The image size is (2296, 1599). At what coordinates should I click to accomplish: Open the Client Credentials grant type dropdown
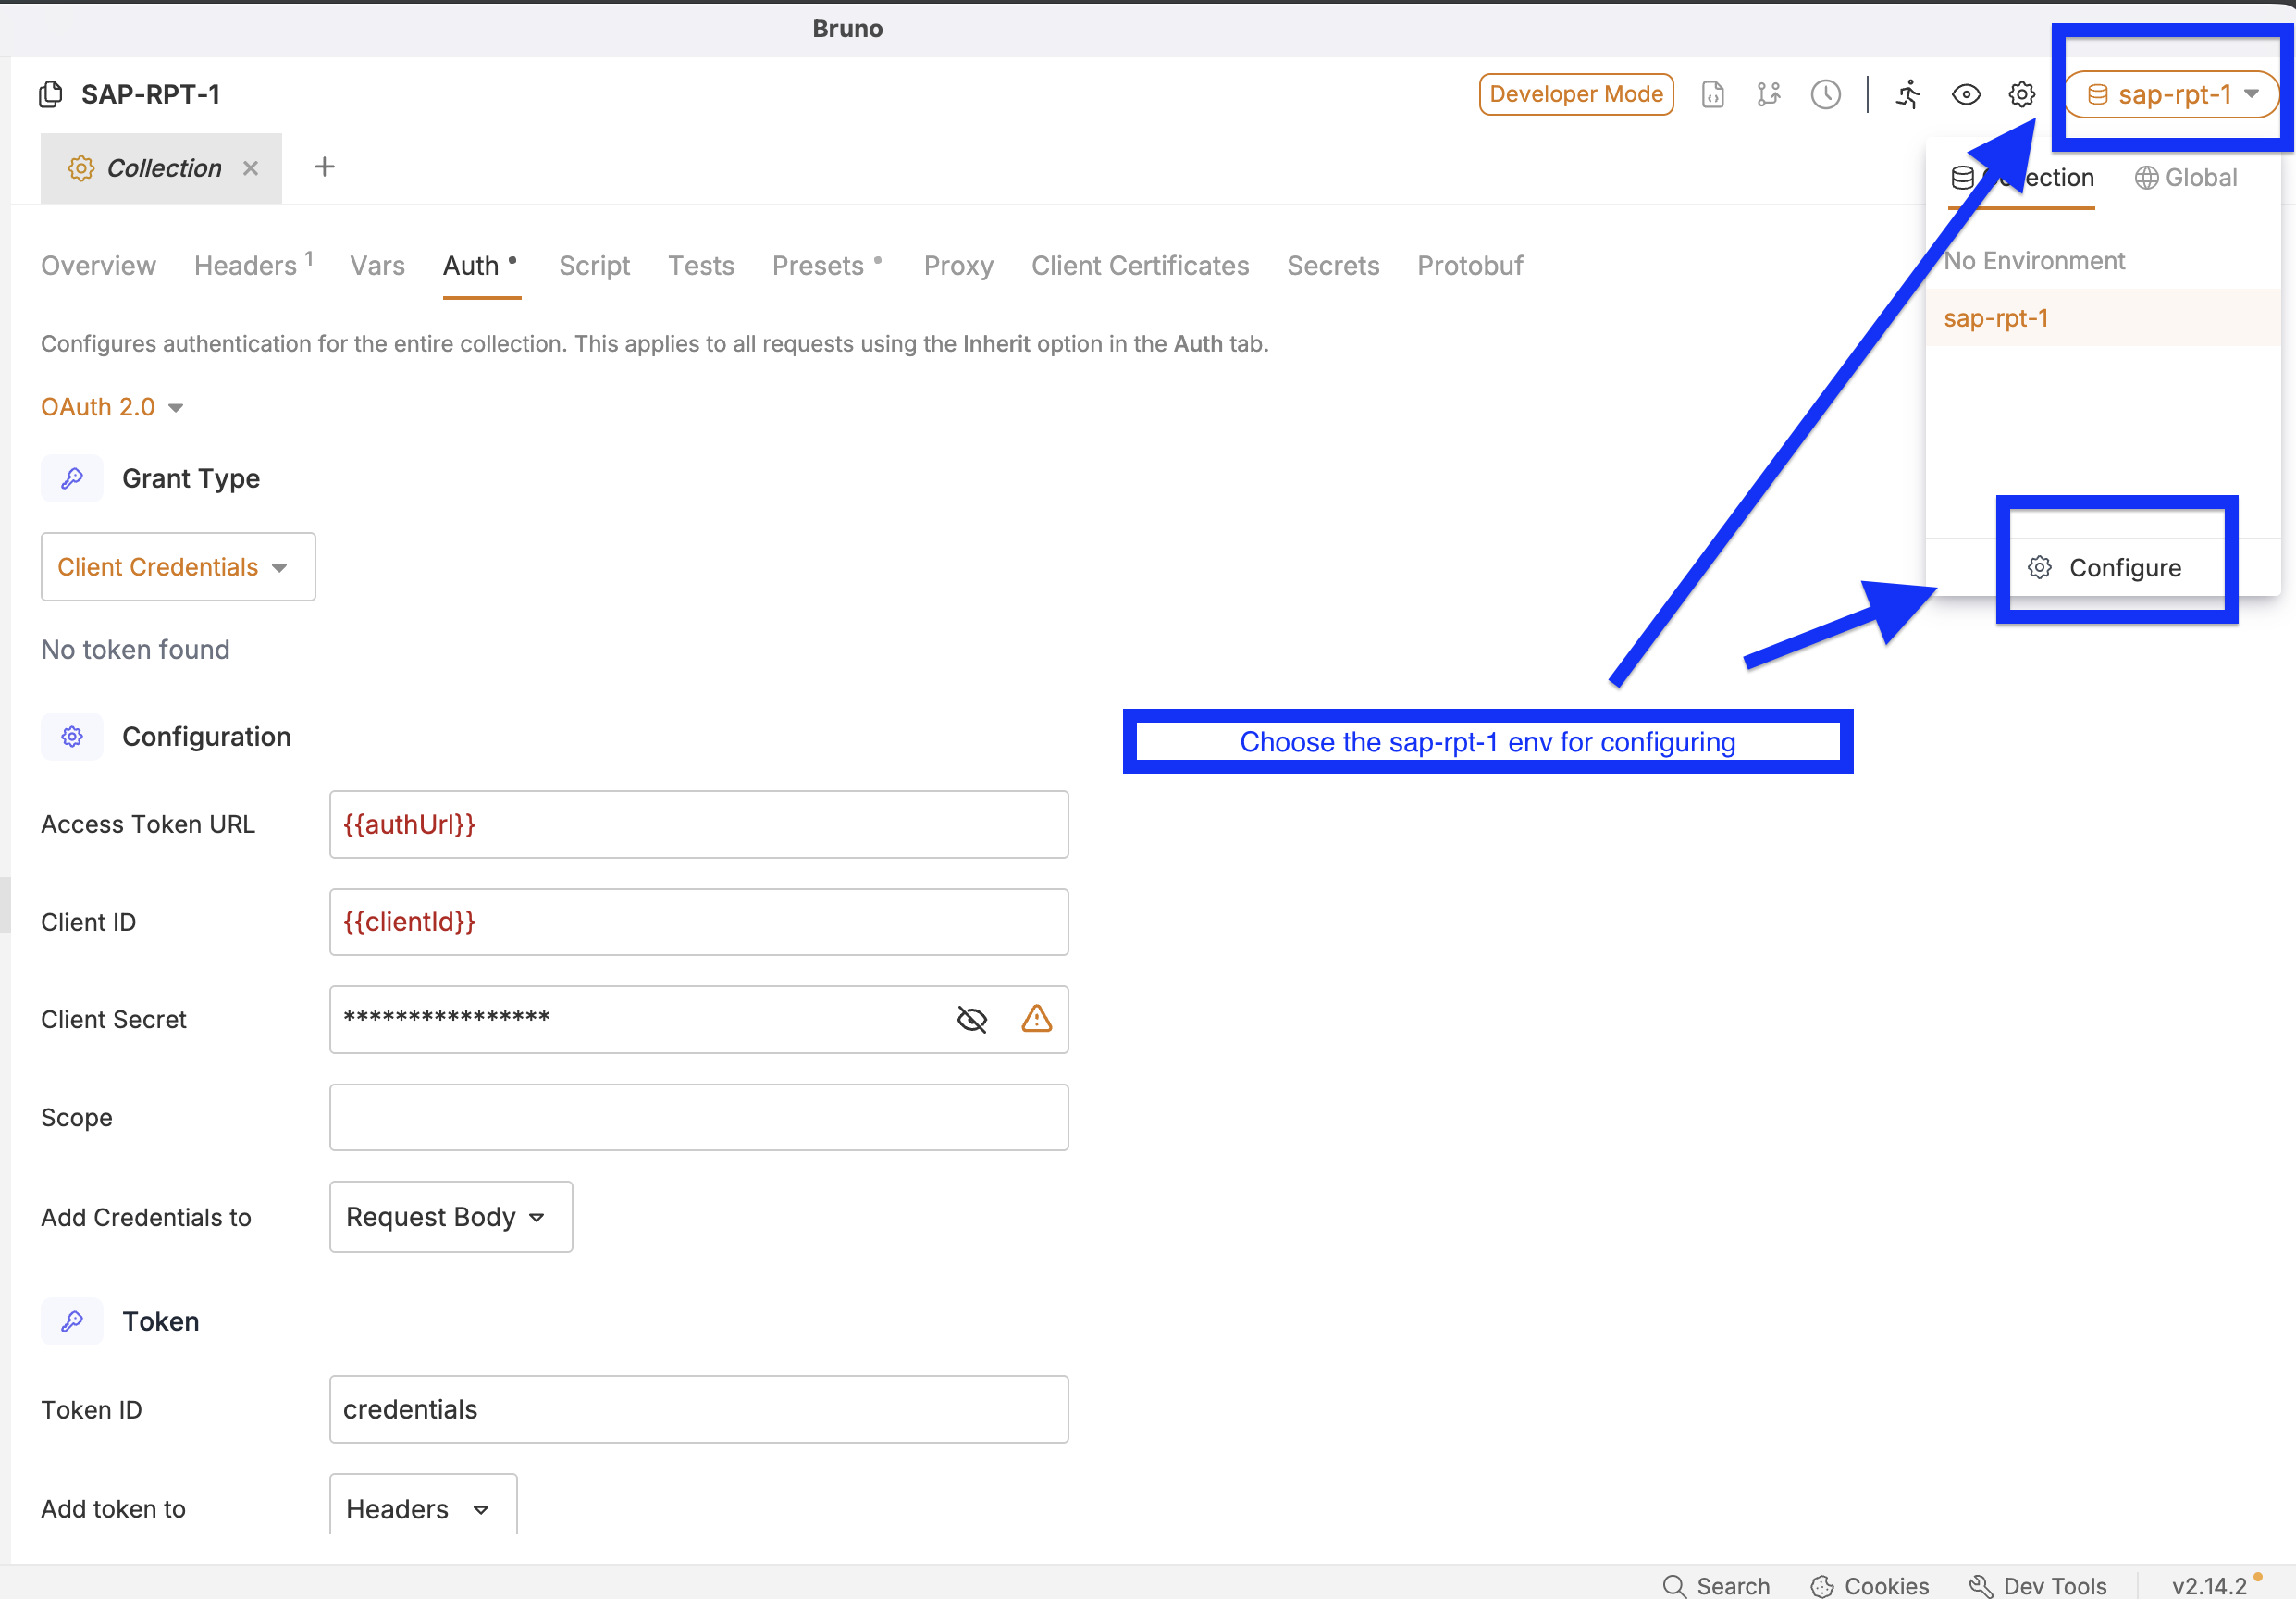(x=178, y=567)
